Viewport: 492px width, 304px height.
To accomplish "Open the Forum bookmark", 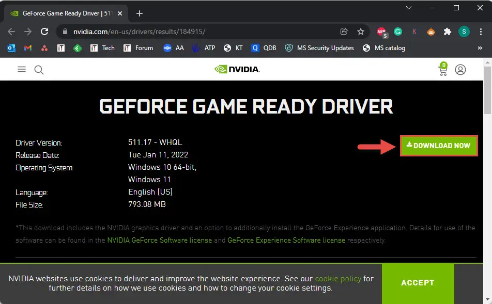I will coord(138,48).
